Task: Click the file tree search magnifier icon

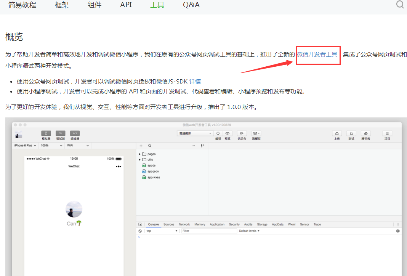Action: click(150, 146)
